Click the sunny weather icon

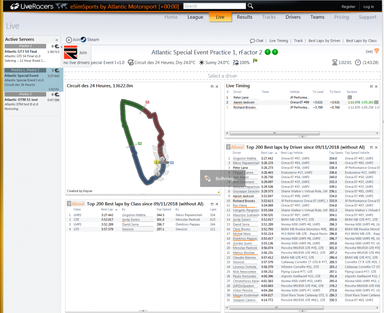click(x=201, y=63)
